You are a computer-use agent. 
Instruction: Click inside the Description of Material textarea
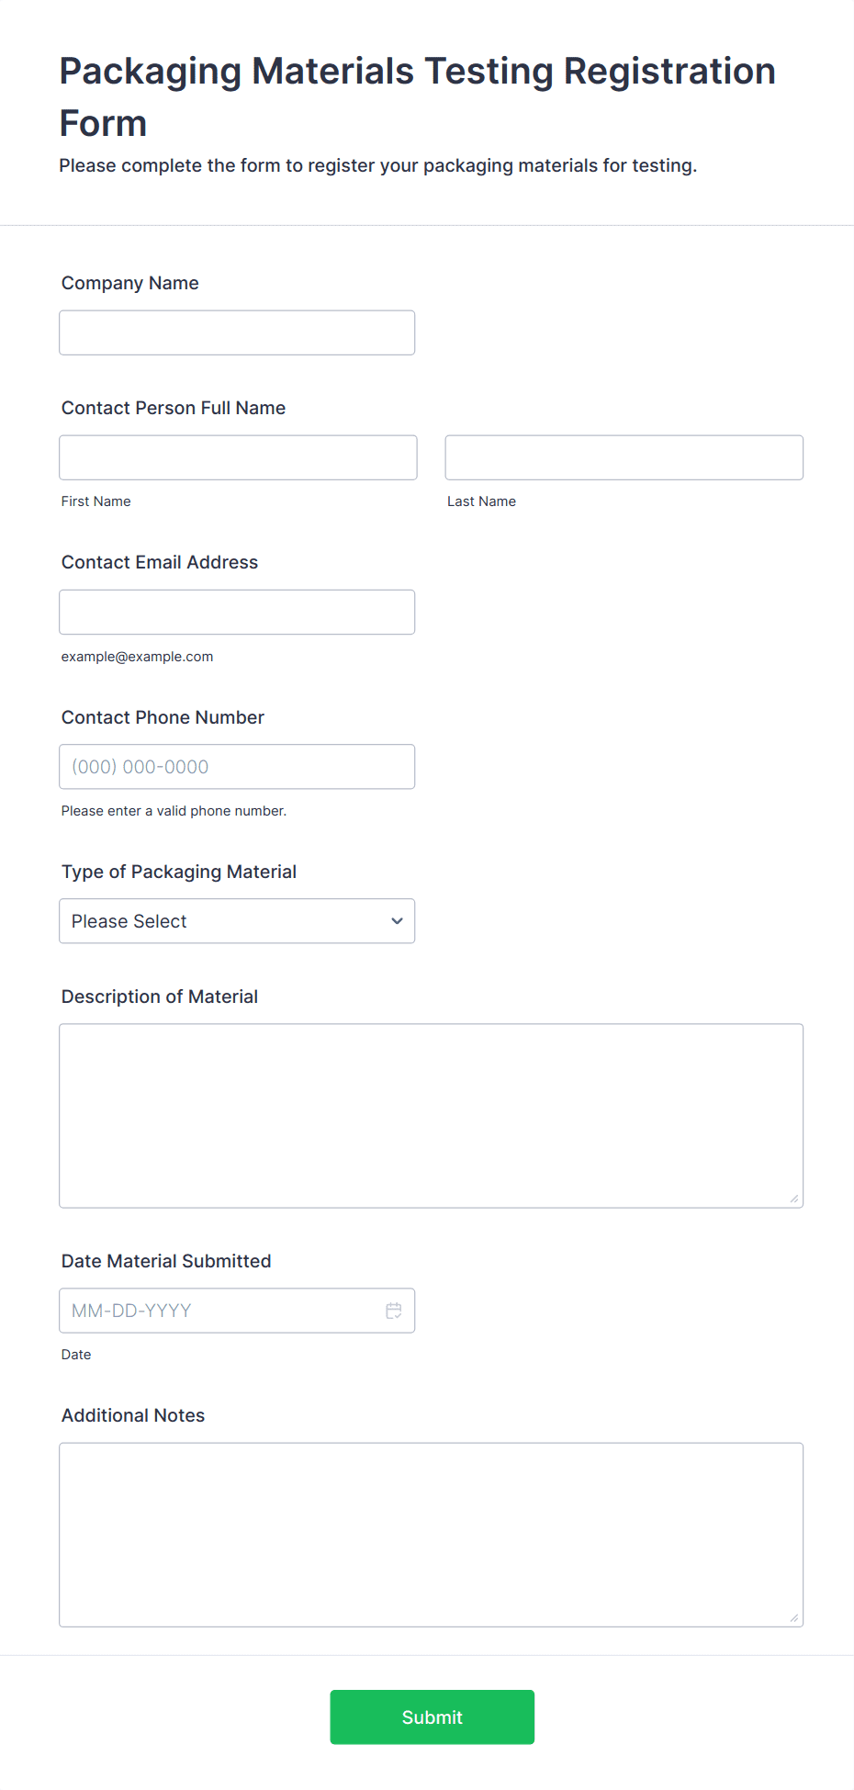[x=431, y=1115]
